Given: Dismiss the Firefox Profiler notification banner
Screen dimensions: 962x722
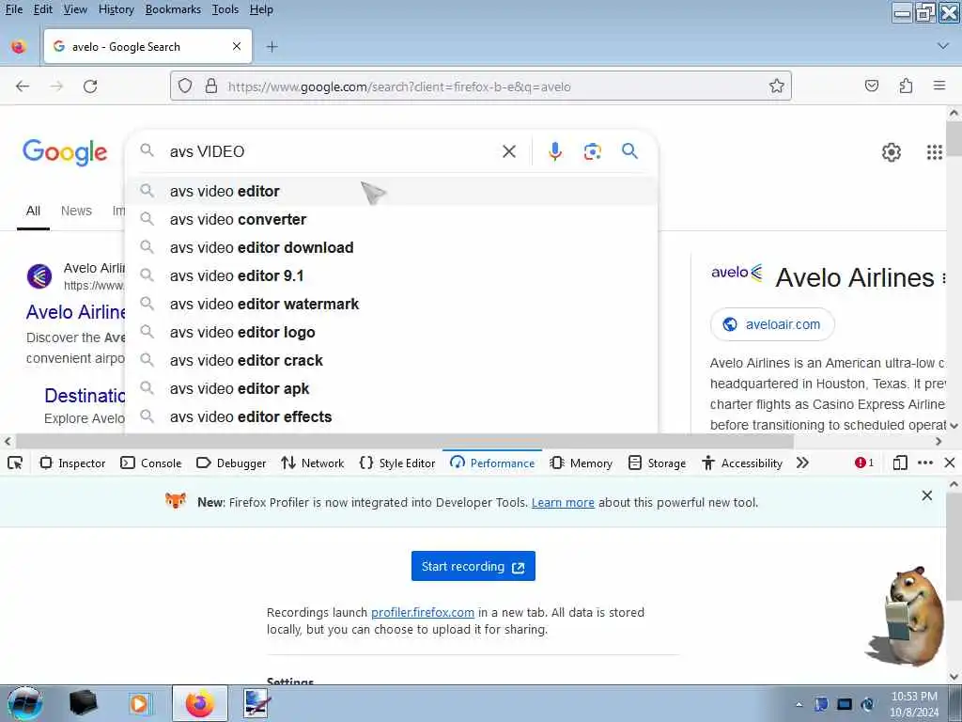Looking at the screenshot, I should 926,495.
